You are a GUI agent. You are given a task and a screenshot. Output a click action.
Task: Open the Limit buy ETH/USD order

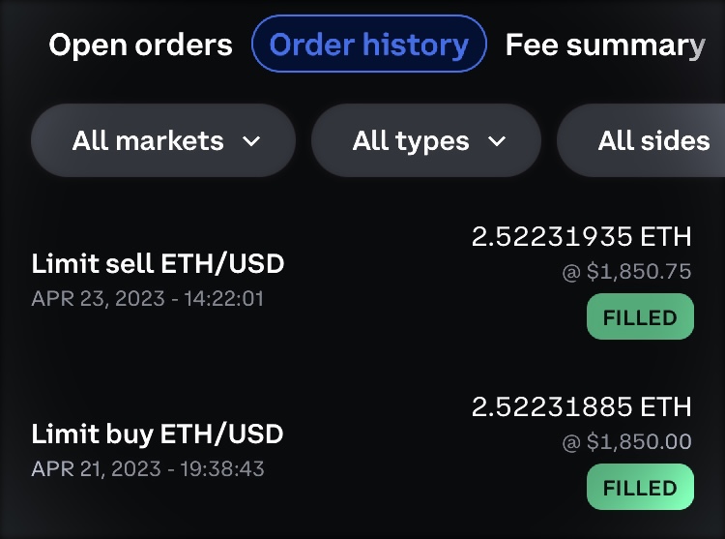(x=158, y=433)
